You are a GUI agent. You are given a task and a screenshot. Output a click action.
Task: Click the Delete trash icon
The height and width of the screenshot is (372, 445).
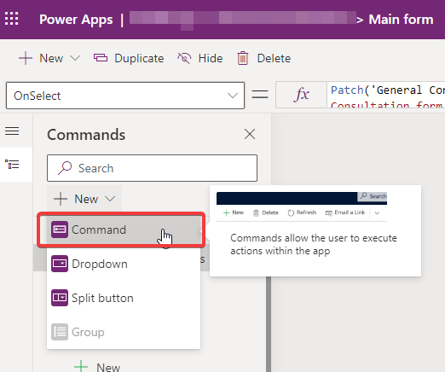(x=243, y=58)
